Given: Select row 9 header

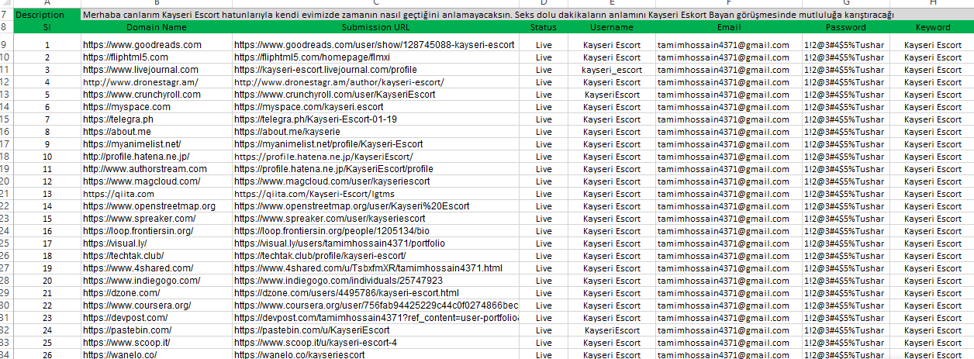Looking at the screenshot, I should [x=5, y=45].
